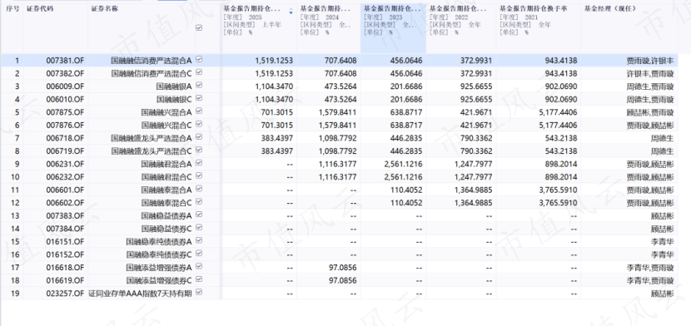
Task: Select code cell 007384.OF
Action: 65,229
